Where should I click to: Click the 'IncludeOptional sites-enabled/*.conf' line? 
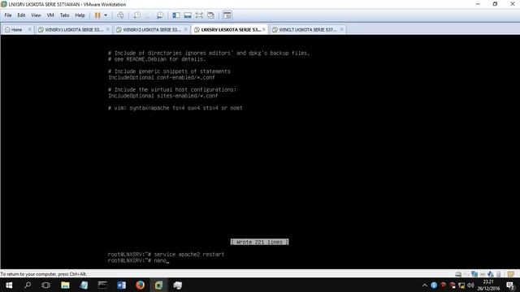coord(163,96)
